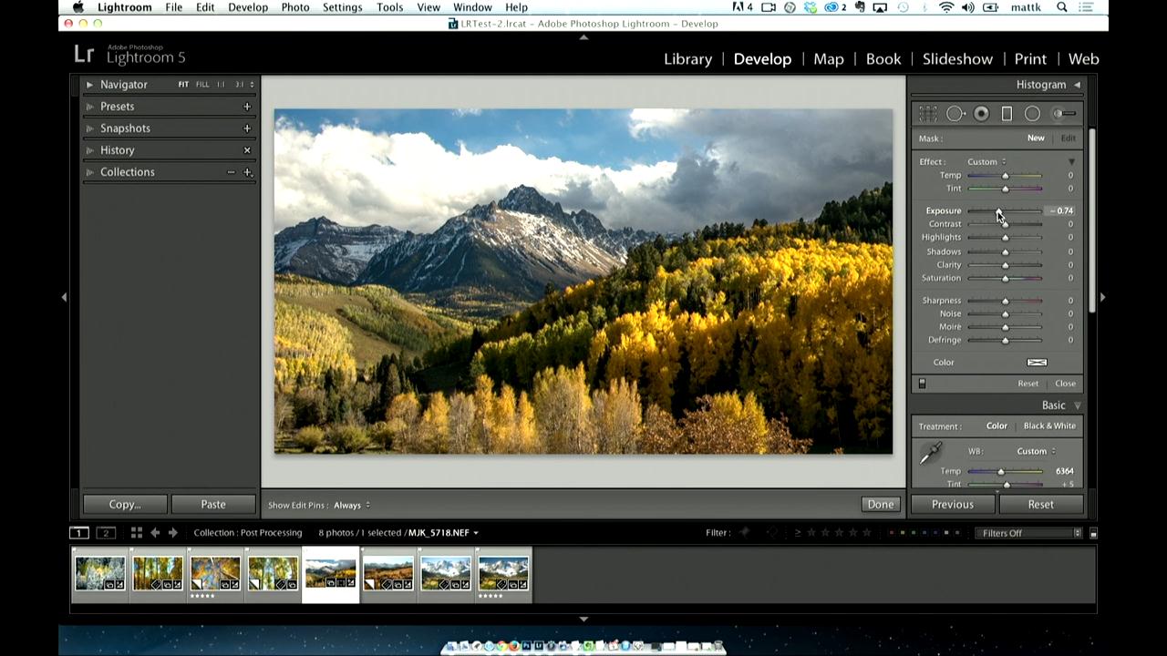Expand the Navigator panel
Screen dimensions: 1167x656
click(x=89, y=85)
